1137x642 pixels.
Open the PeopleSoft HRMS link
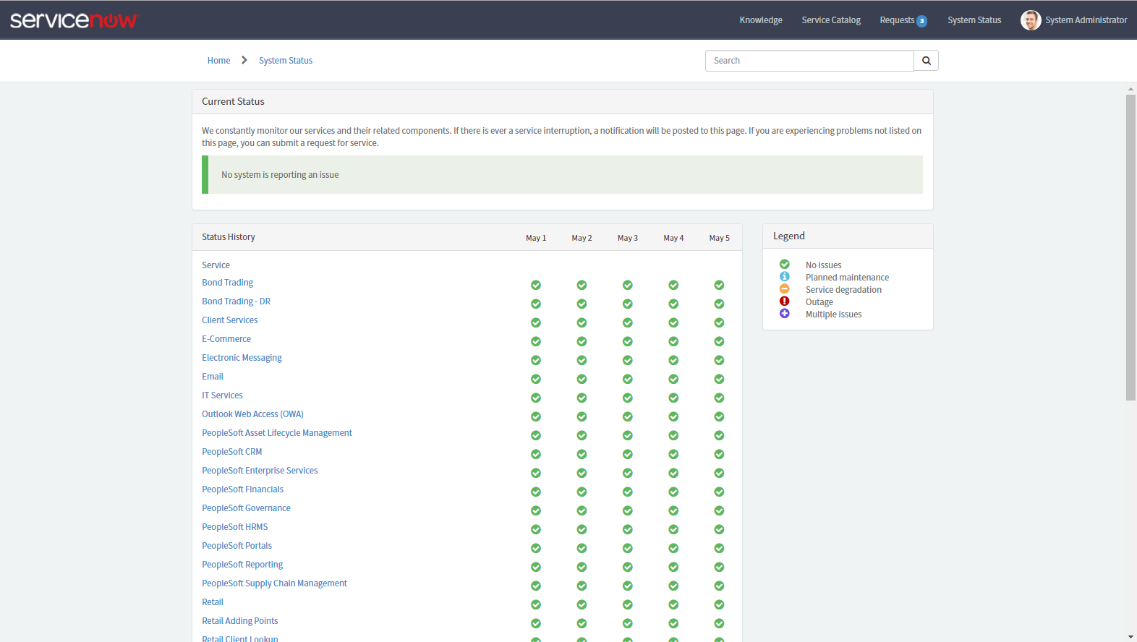[235, 527]
